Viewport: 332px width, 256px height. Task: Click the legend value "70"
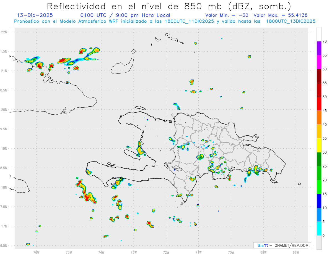pyautogui.click(x=325, y=41)
